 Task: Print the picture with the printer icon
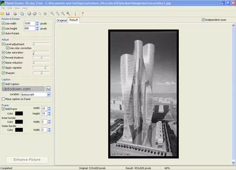pyautogui.click(x=15, y=14)
